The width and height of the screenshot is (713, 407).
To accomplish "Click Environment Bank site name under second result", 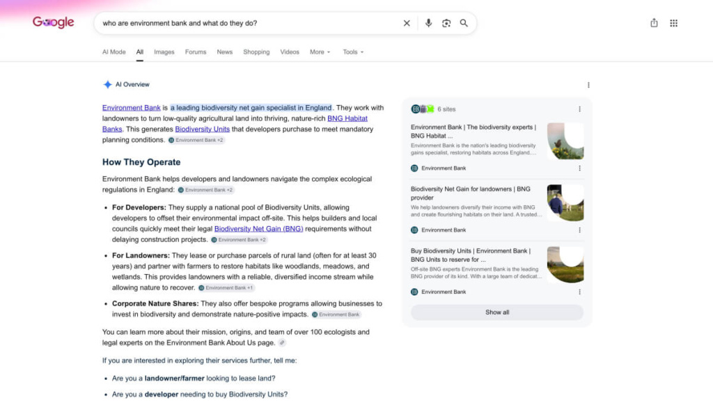I will [x=444, y=230].
